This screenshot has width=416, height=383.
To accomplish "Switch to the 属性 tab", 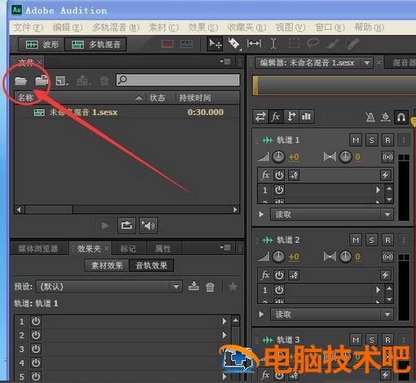I will [x=163, y=249].
